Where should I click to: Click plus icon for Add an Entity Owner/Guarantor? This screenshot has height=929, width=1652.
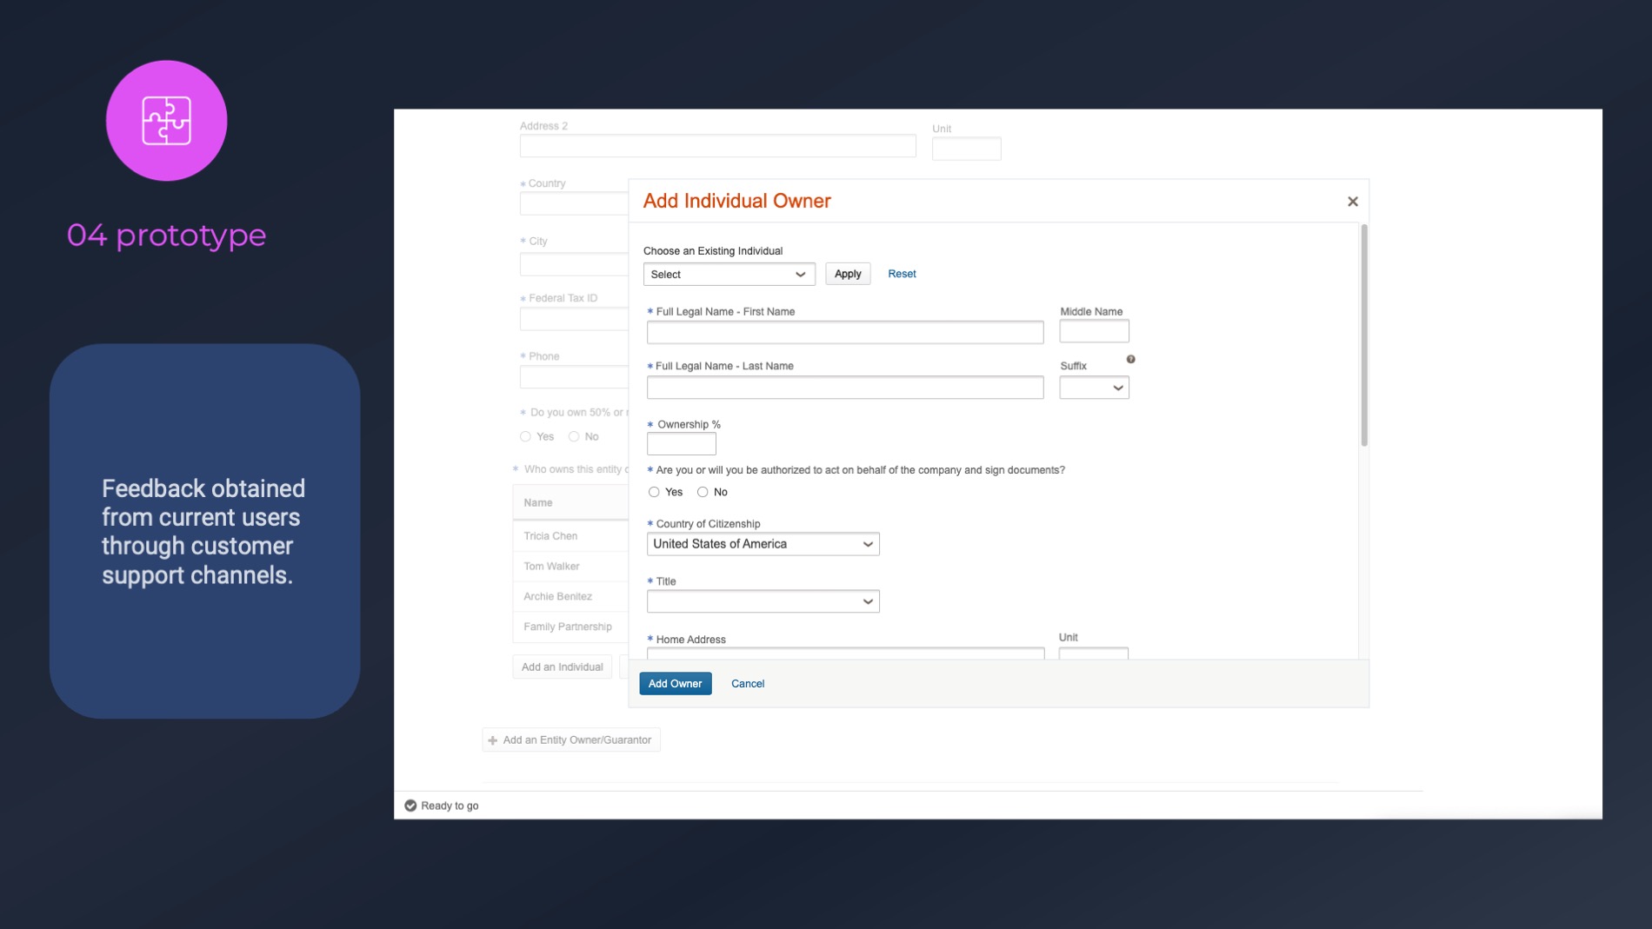point(493,740)
